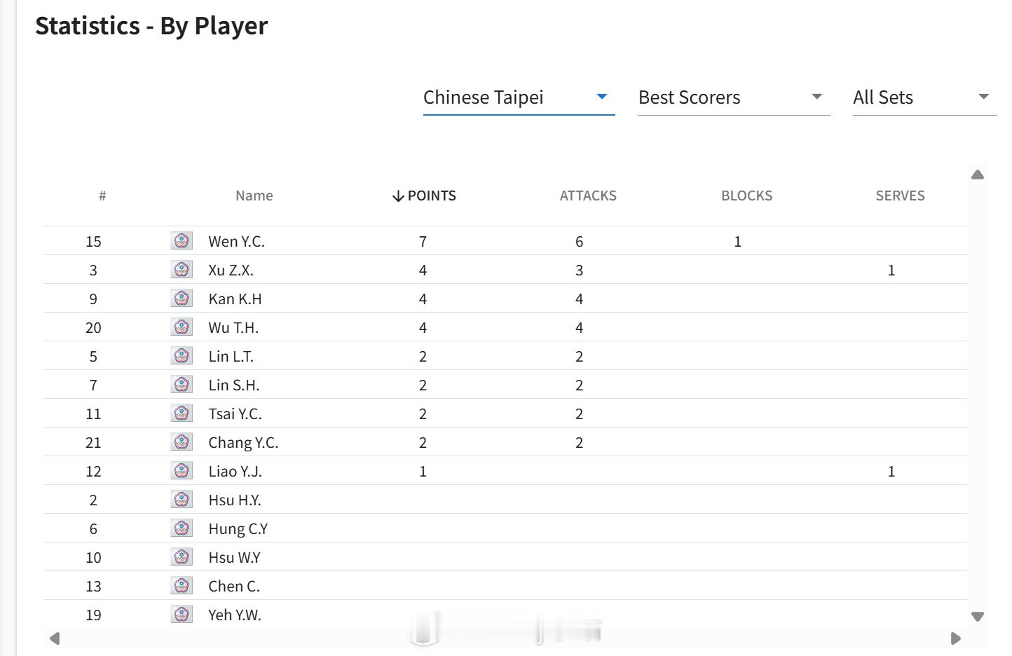Select player name Chang Y.C.
This screenshot has height=656, width=1012.
point(243,443)
